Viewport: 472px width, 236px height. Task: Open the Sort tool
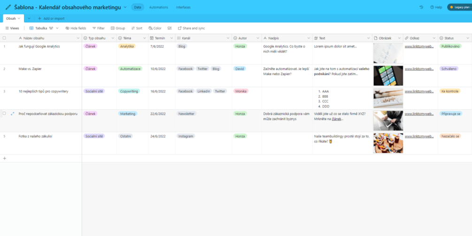pos(137,28)
